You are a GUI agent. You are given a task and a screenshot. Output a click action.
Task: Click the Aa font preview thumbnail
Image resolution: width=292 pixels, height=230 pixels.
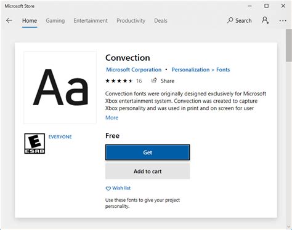(x=60, y=87)
